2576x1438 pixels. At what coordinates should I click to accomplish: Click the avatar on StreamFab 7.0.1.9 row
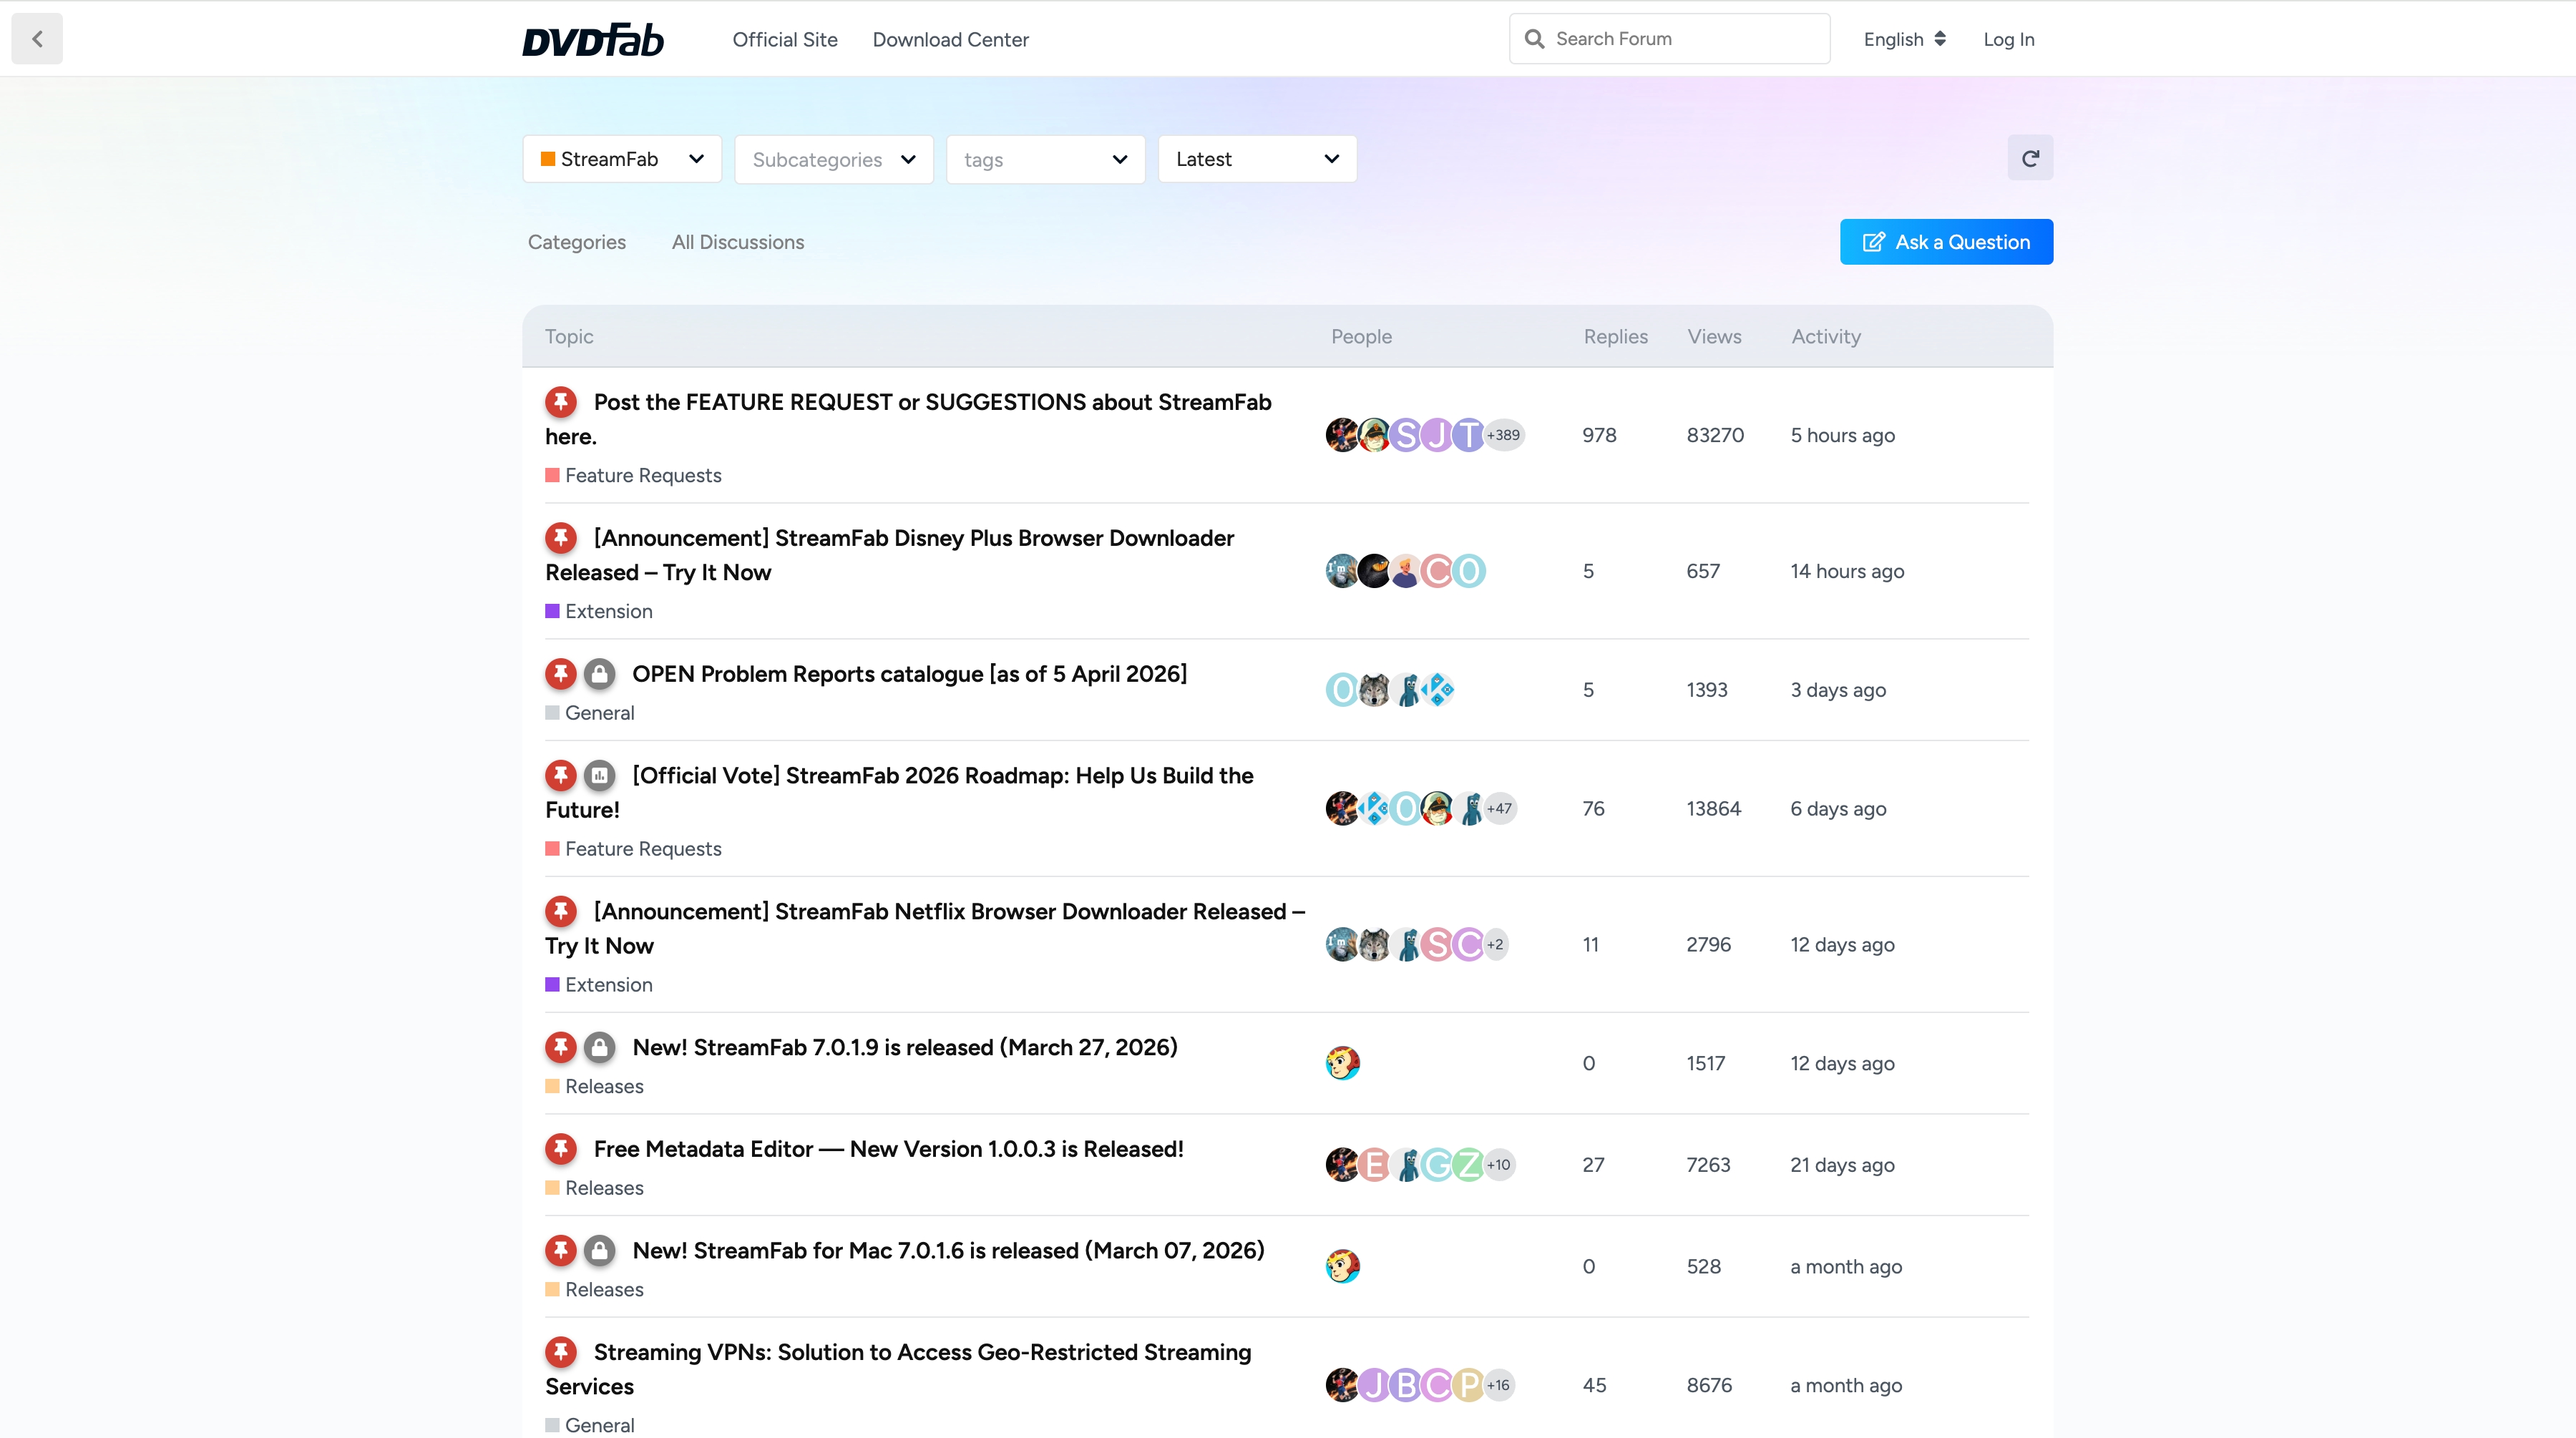click(x=1342, y=1063)
